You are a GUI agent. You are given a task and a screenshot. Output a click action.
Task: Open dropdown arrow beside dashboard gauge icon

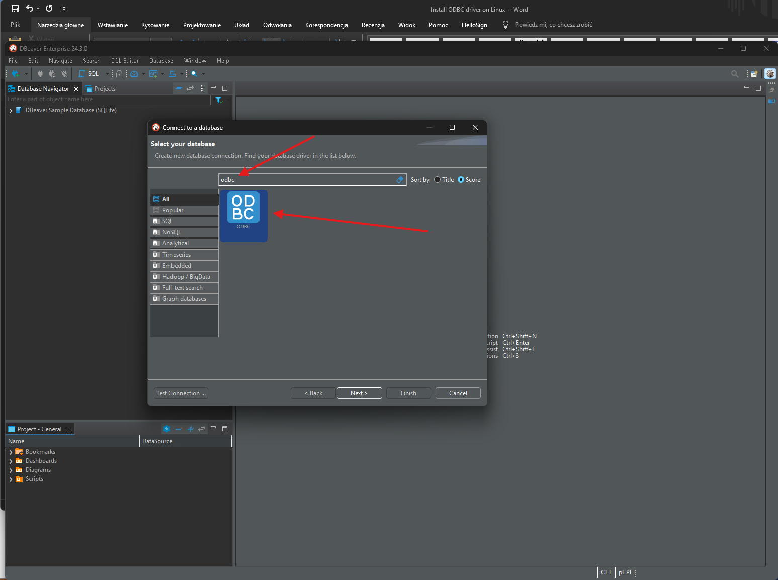(143, 74)
